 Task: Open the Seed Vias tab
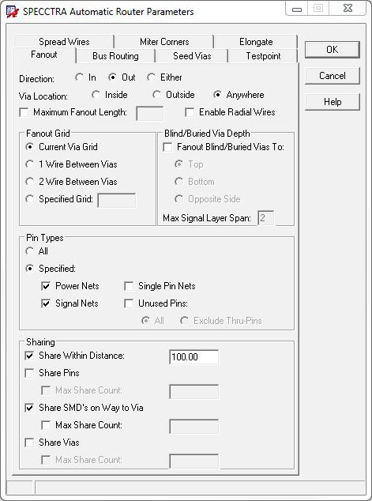pos(192,56)
